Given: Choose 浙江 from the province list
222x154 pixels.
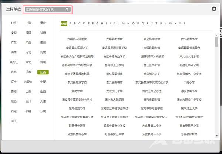Looking at the screenshot, I should [x=14, y=121].
